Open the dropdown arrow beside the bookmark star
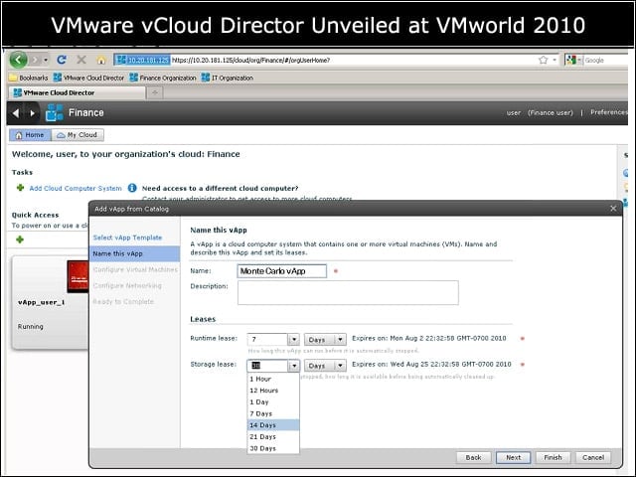636x477 pixels. coord(555,60)
